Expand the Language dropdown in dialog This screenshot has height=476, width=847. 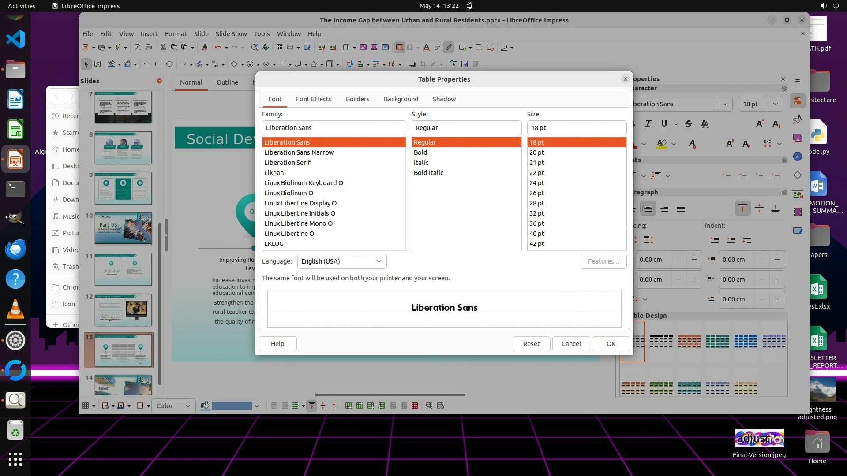[379, 261]
